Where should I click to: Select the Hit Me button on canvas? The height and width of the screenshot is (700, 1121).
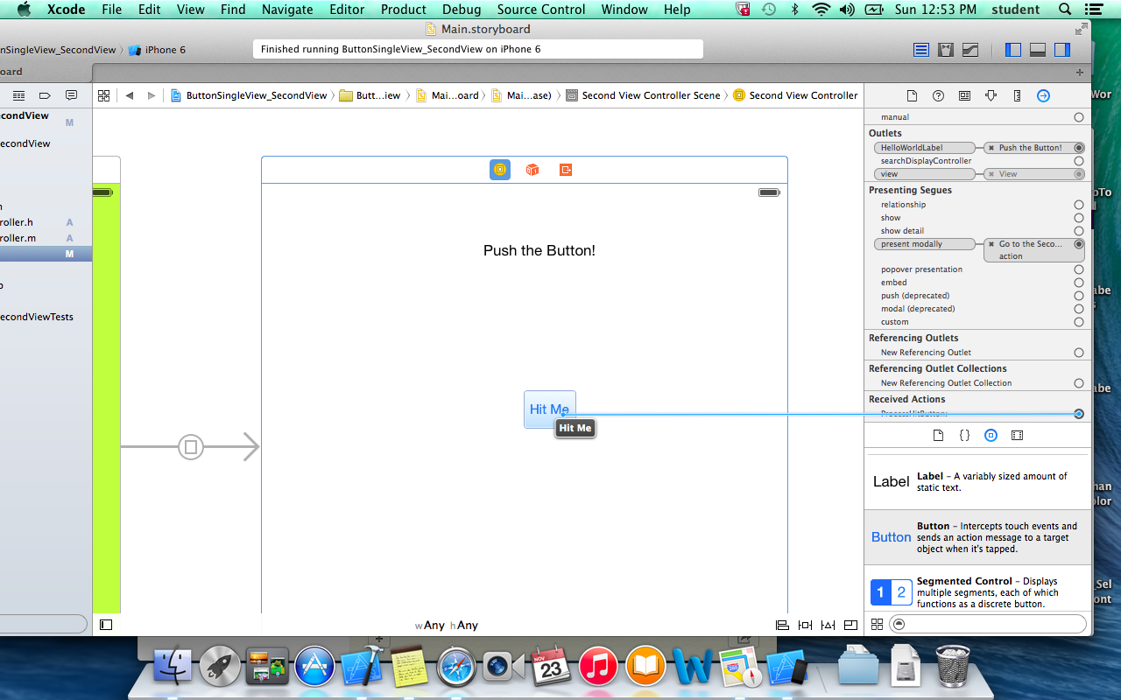[548, 409]
